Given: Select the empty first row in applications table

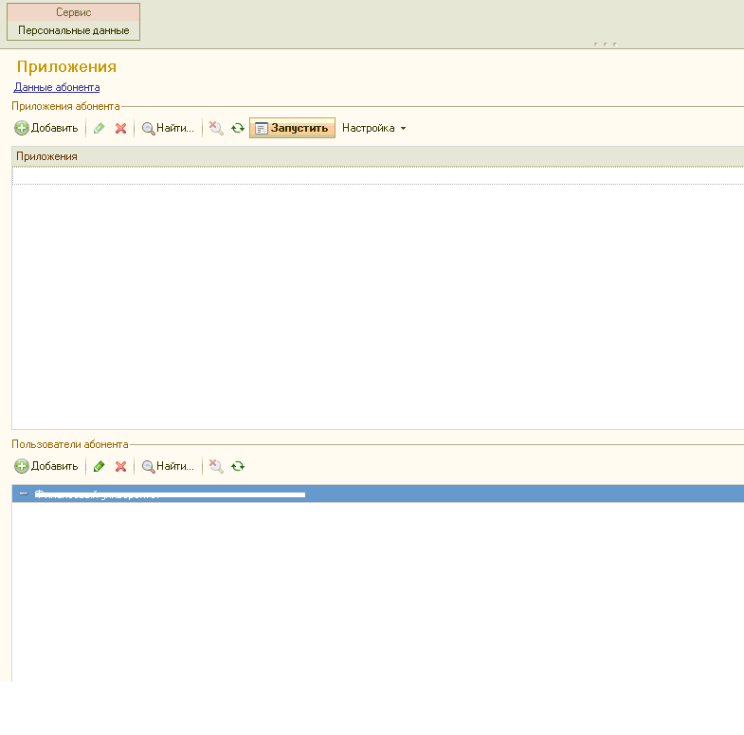Looking at the screenshot, I should pyautogui.click(x=378, y=175).
